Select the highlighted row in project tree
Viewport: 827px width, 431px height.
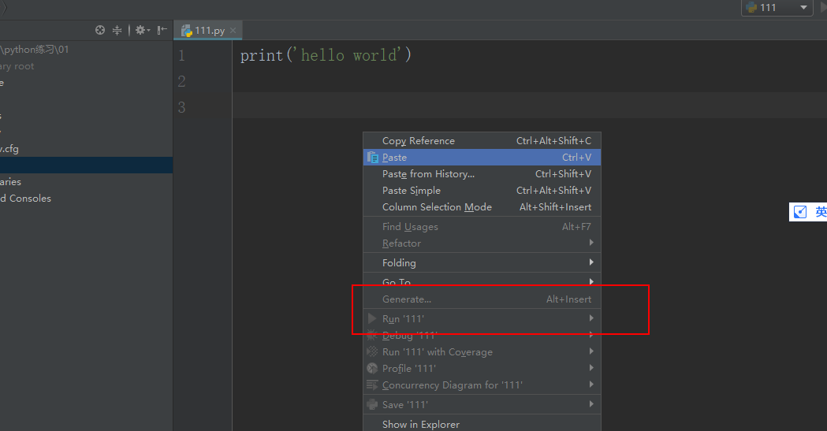coord(87,165)
